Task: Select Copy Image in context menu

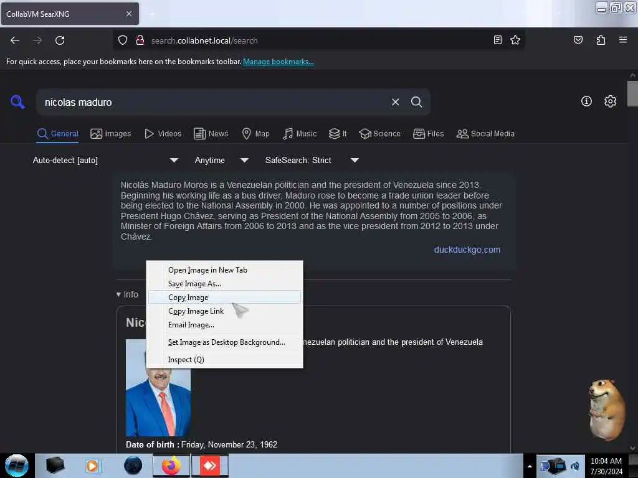Action: tap(224, 297)
